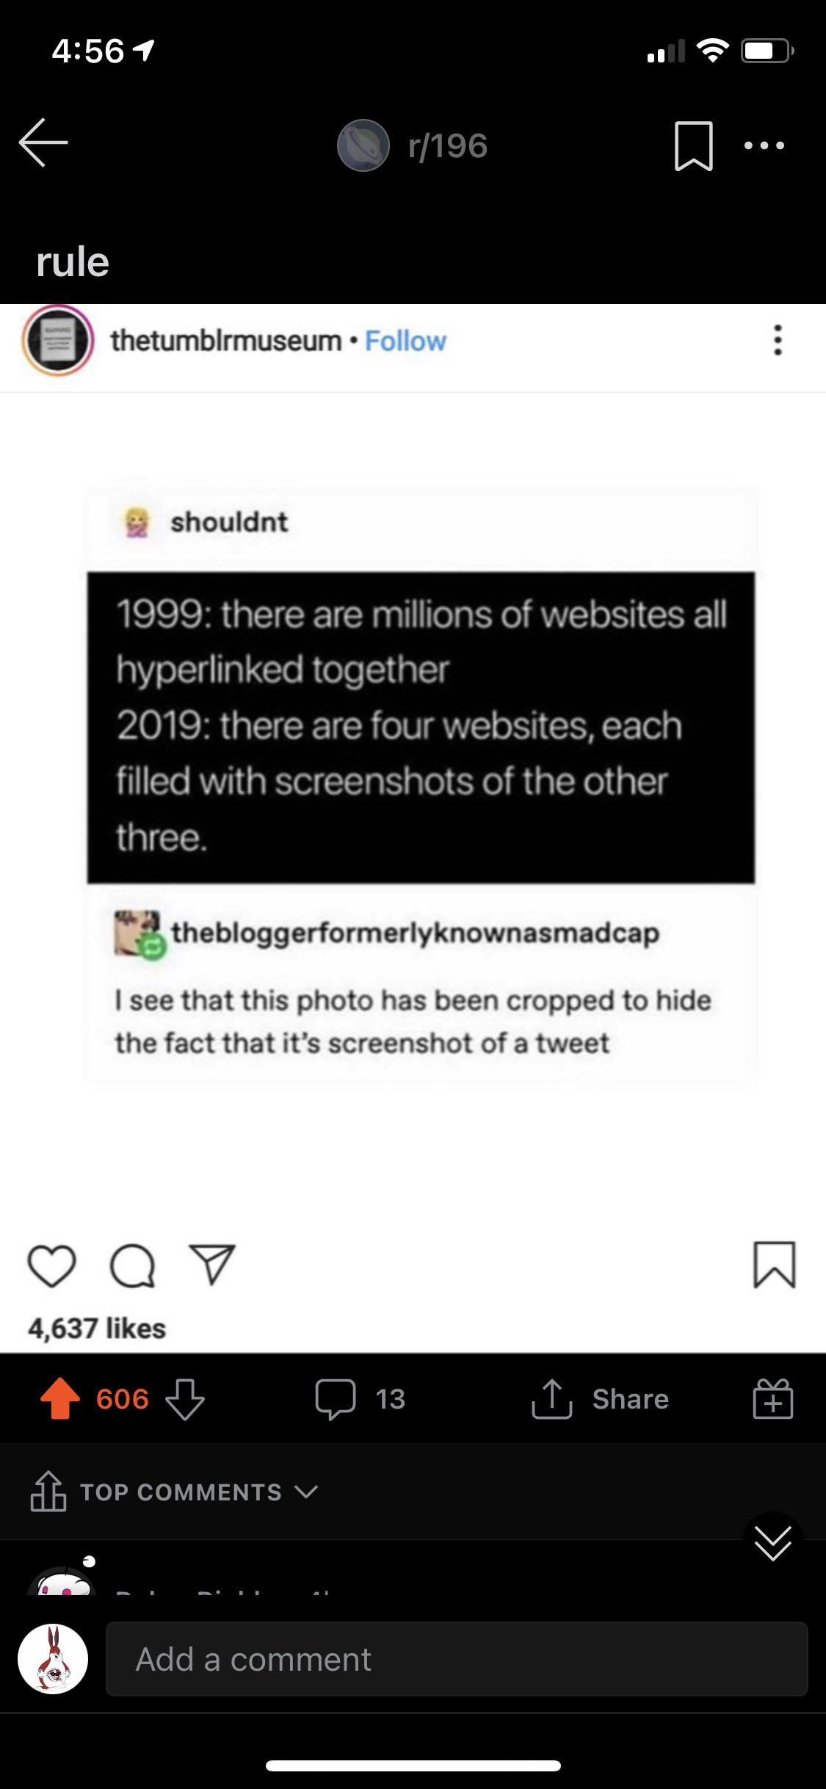Tap the Share button
This screenshot has height=1789, width=826.
(x=600, y=1399)
